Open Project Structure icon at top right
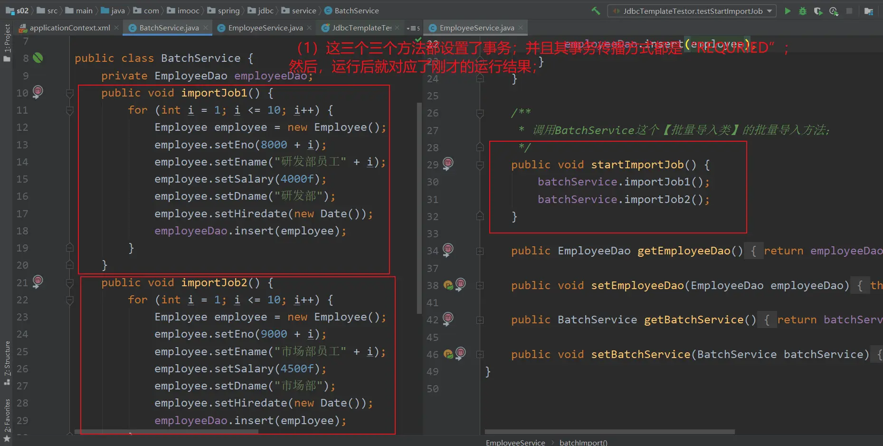This screenshot has height=446, width=883. click(869, 11)
